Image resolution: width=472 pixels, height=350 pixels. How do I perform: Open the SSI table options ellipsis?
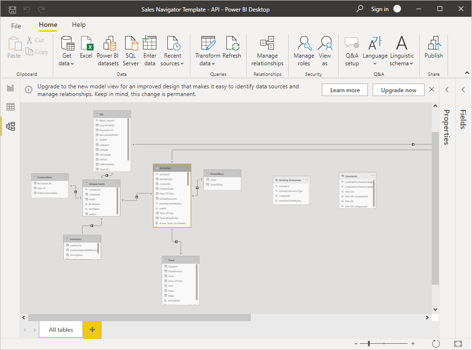click(x=128, y=114)
